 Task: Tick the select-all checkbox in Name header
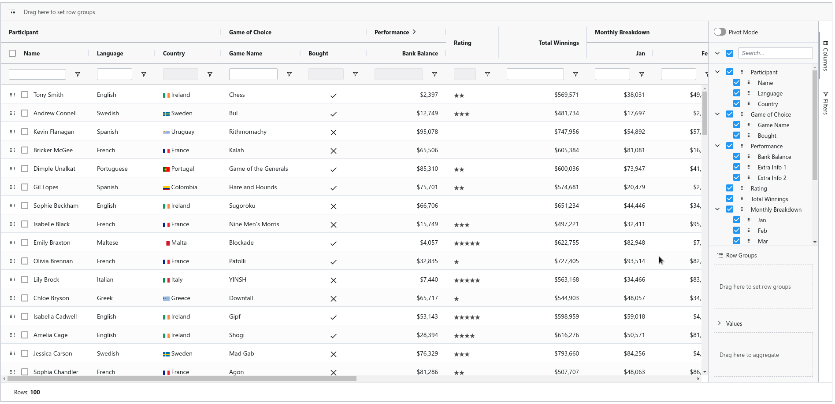pyautogui.click(x=12, y=53)
